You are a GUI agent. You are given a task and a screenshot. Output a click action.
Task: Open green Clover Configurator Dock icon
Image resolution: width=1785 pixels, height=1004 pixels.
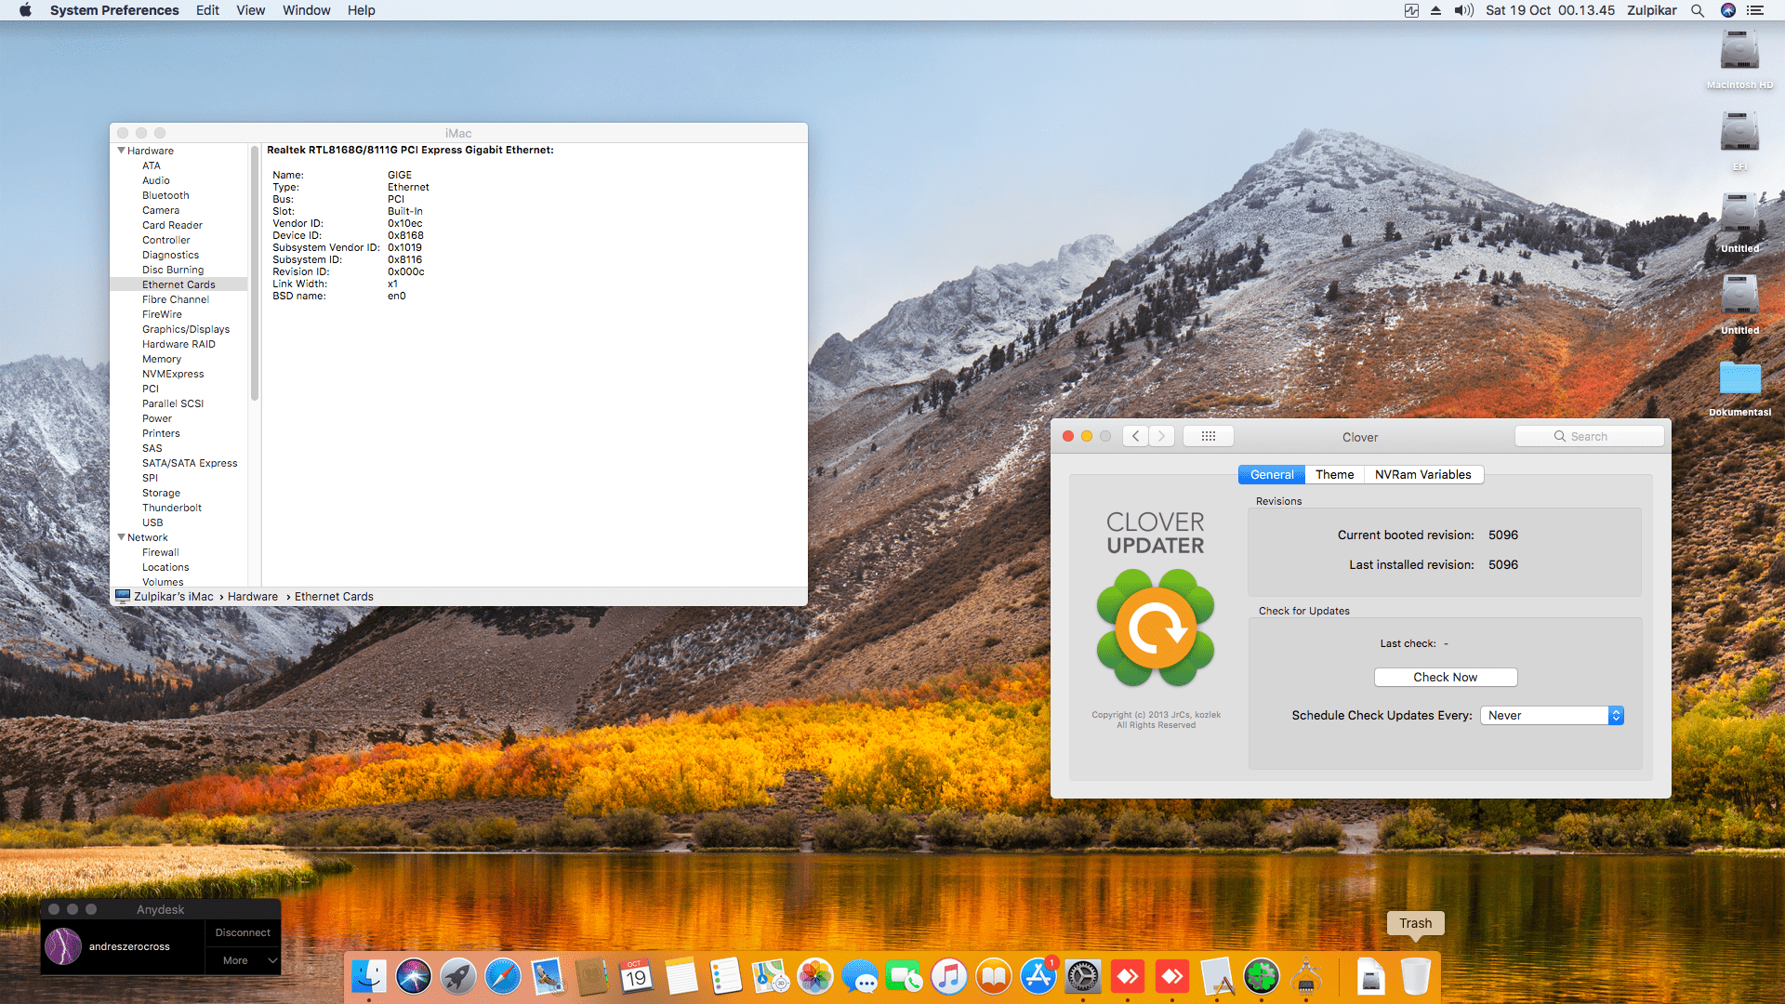tap(1262, 977)
